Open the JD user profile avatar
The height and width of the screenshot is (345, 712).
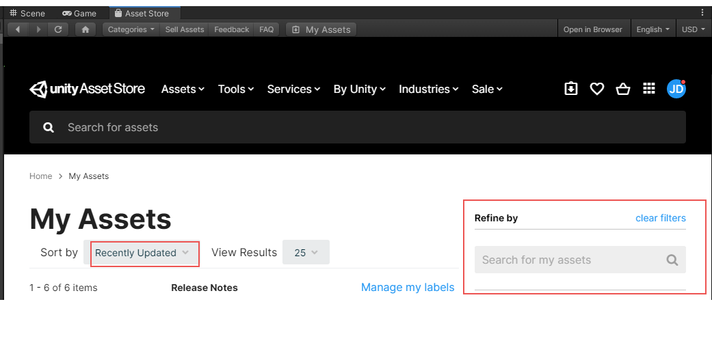pos(676,89)
